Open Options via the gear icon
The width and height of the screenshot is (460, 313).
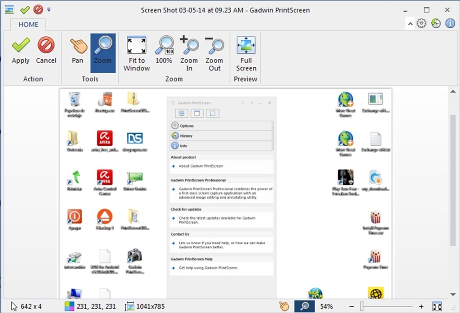422,23
